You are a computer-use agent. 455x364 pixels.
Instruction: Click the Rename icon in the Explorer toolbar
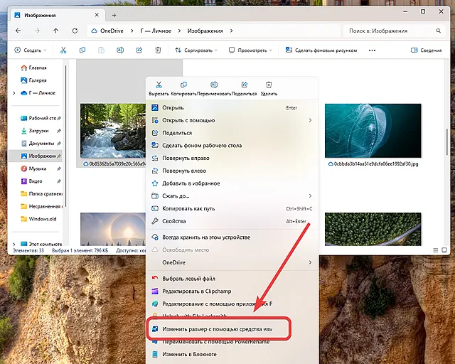120,50
